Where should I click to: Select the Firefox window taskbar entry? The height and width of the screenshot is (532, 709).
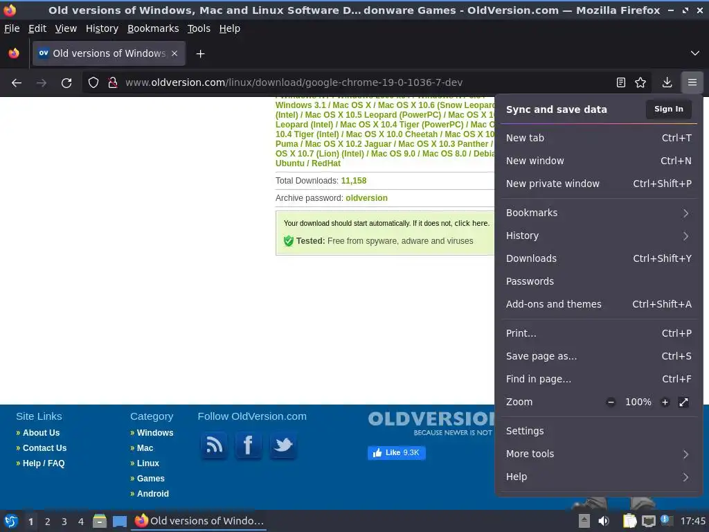[x=199, y=521]
